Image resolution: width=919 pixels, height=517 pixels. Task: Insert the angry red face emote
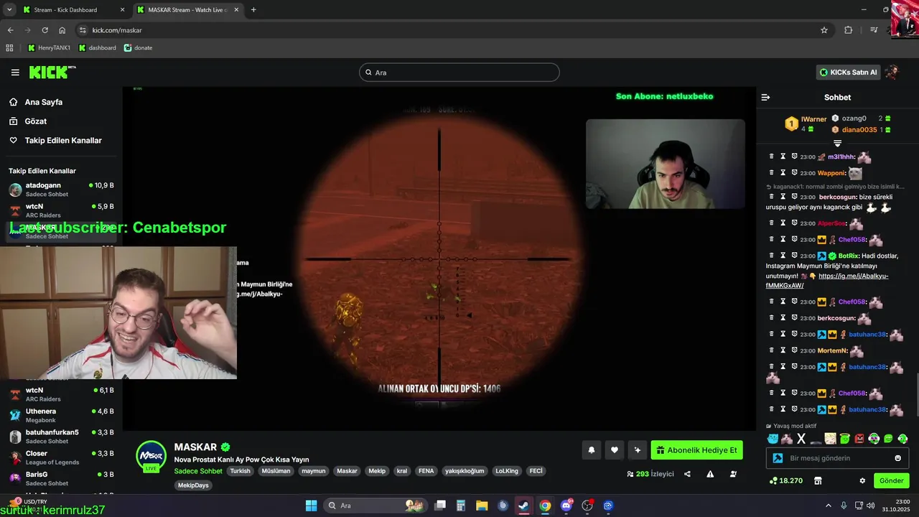[x=859, y=439]
